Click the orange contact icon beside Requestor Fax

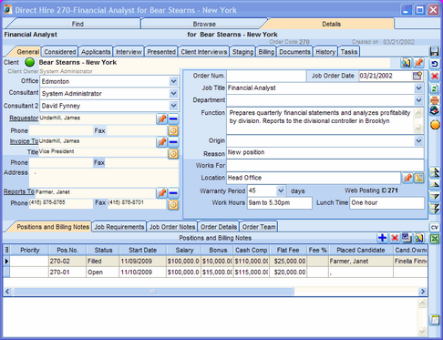point(173,130)
